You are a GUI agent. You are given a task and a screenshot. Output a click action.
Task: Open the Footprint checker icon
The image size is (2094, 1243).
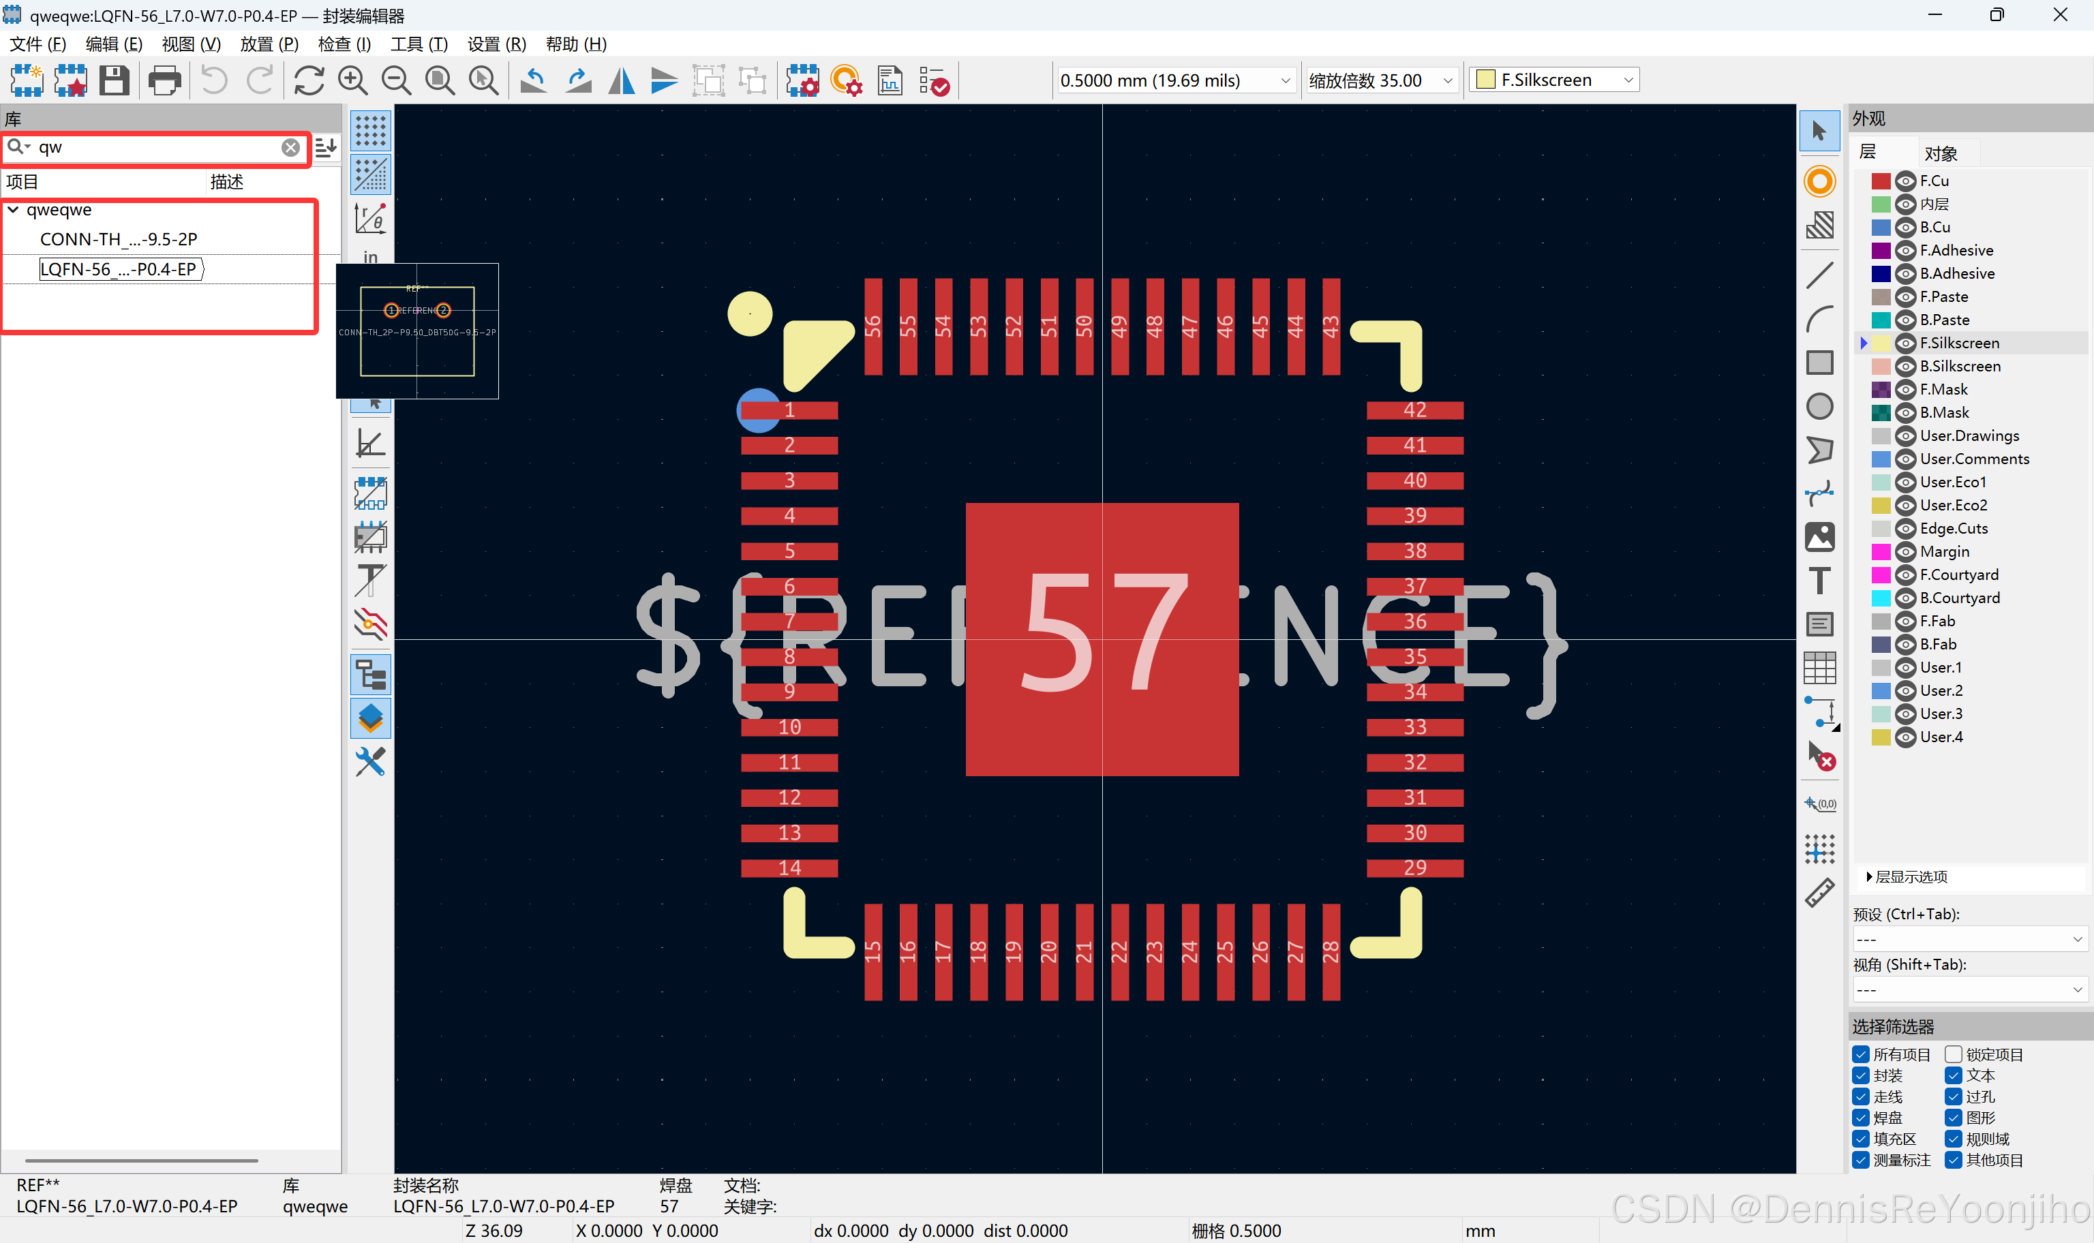point(934,80)
